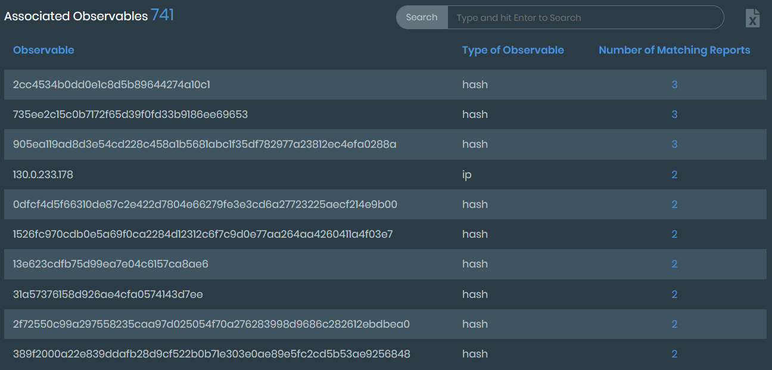Click the Search label on the search bar
This screenshot has width=772, height=370.
[422, 17]
